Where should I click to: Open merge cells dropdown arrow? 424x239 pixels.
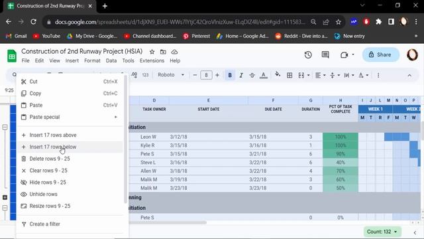(x=308, y=75)
